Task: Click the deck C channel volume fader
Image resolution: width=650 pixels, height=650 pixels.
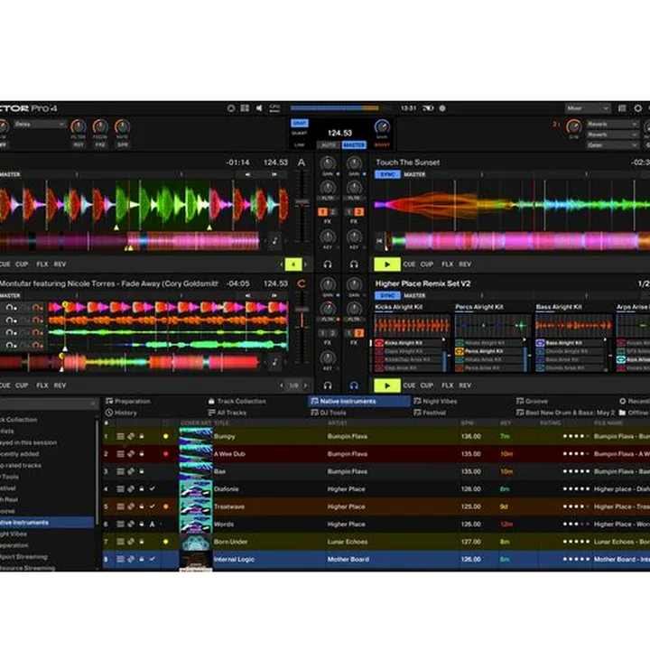Action: [302, 310]
